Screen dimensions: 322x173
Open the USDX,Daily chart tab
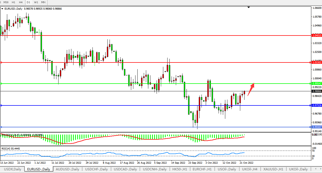[13, 169]
